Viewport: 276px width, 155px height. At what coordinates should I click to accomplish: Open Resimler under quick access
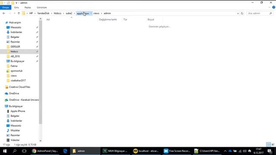click(x=15, y=42)
